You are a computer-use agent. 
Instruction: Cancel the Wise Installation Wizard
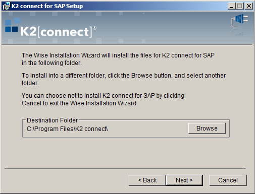[x=228, y=180]
